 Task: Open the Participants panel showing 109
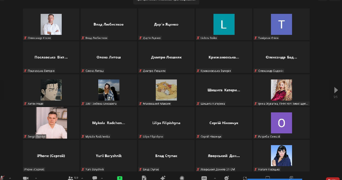[71, 178]
